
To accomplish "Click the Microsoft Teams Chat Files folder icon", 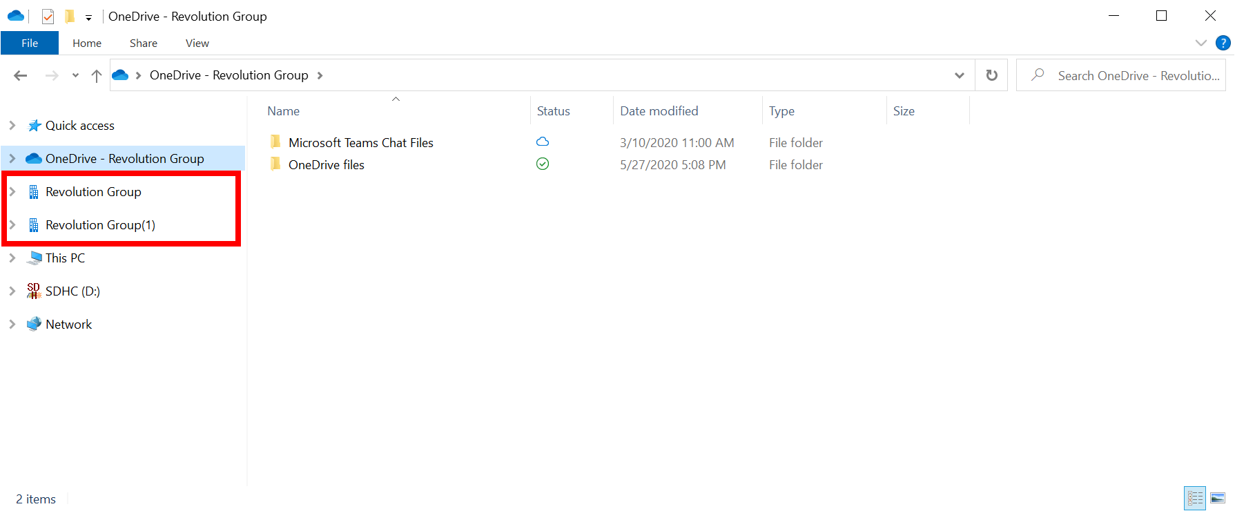I will 275,142.
